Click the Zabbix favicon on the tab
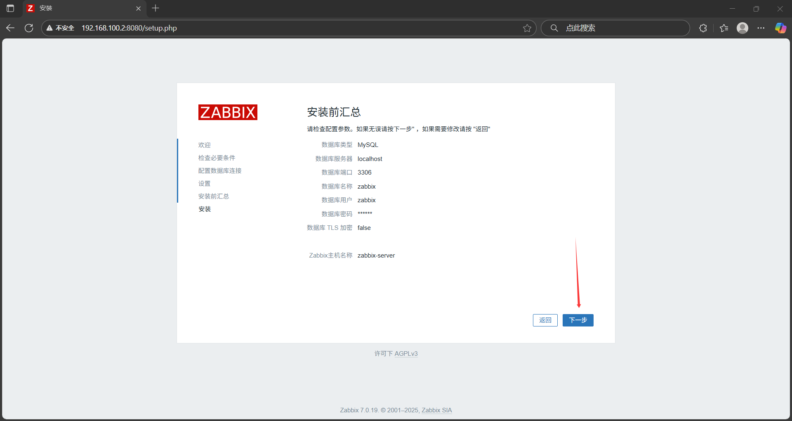This screenshot has width=792, height=421. 30,8
